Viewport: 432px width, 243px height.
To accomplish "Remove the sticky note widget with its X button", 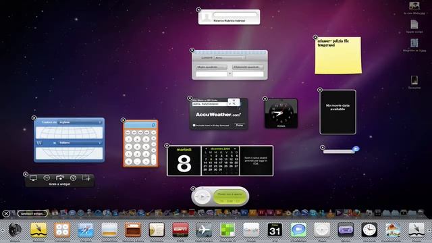I will tap(315, 37).
